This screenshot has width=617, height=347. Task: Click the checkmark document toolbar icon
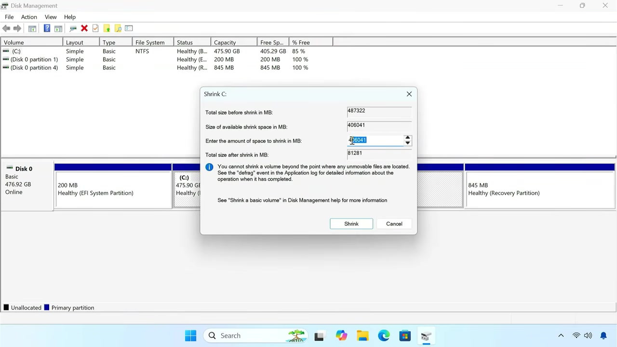[x=95, y=28]
